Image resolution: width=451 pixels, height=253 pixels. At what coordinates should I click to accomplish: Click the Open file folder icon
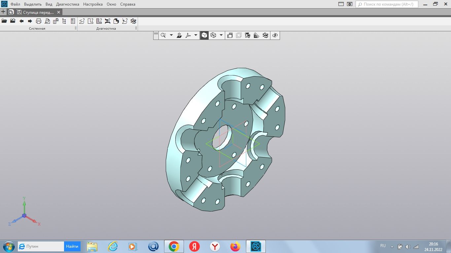click(4, 21)
